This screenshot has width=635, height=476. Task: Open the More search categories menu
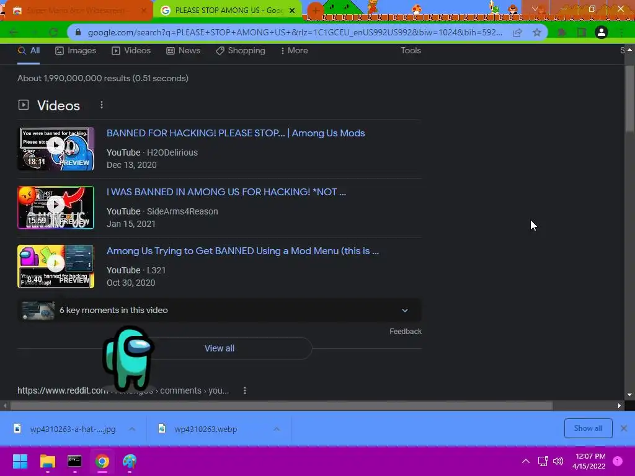[295, 51]
